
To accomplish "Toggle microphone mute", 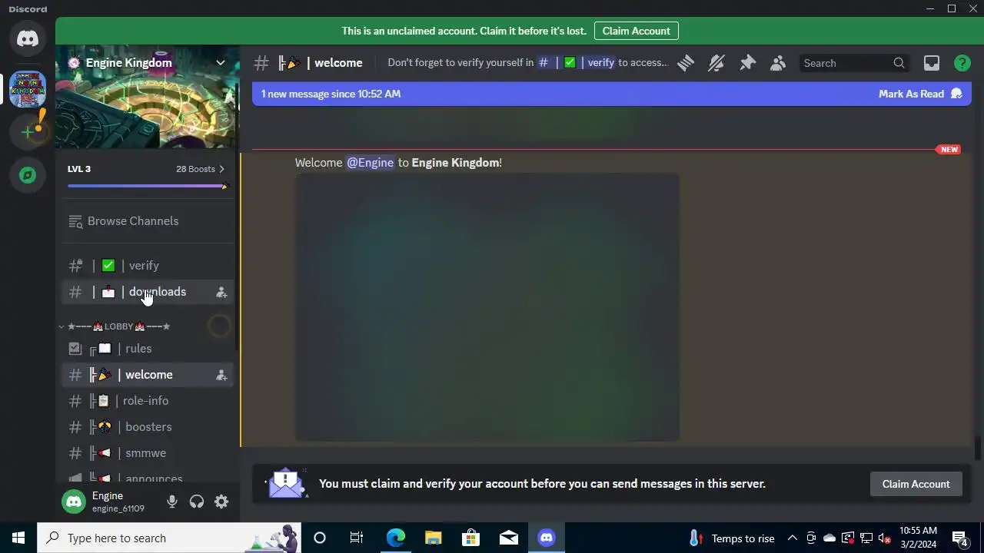I will [172, 502].
